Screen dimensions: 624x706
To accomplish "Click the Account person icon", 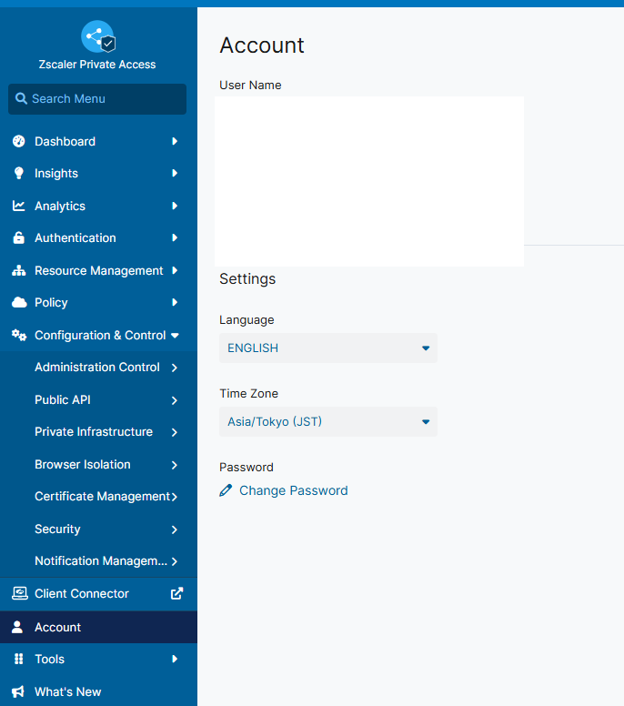I will pyautogui.click(x=17, y=627).
